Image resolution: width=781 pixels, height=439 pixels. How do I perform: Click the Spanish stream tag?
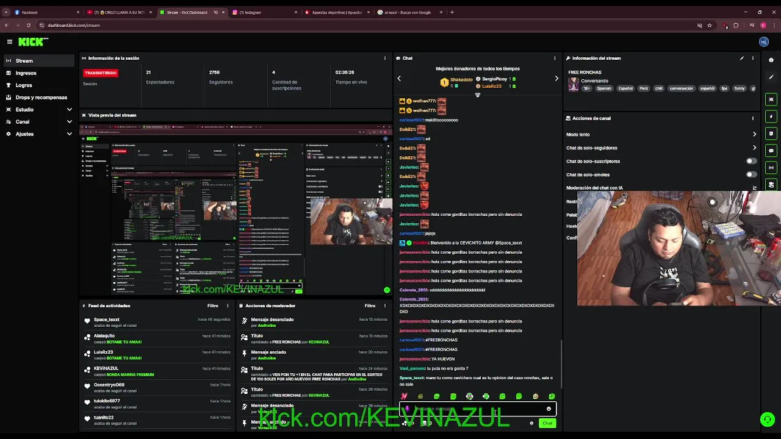tap(604, 88)
